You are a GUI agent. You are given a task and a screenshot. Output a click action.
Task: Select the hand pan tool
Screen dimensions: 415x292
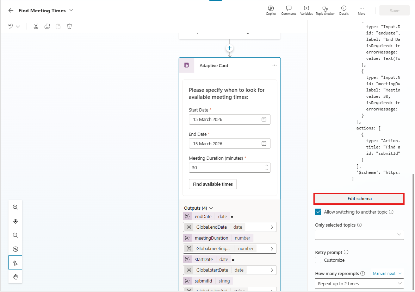pos(16,277)
